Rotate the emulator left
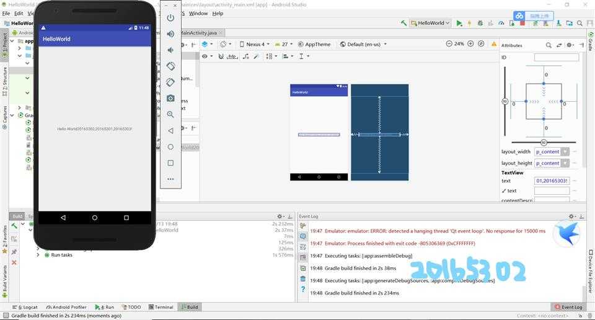595x320 pixels. click(x=170, y=66)
